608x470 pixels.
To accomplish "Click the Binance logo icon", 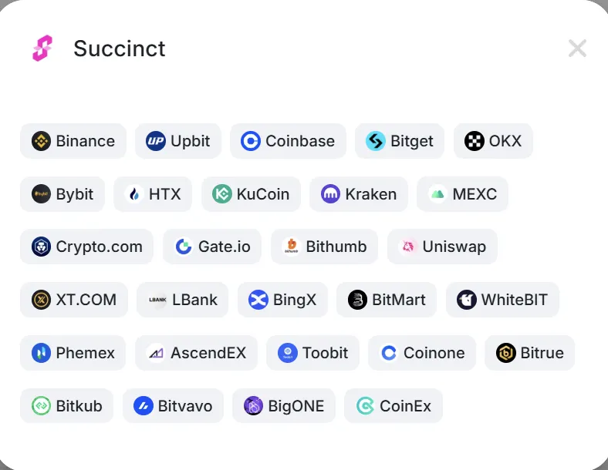I will 41,141.
